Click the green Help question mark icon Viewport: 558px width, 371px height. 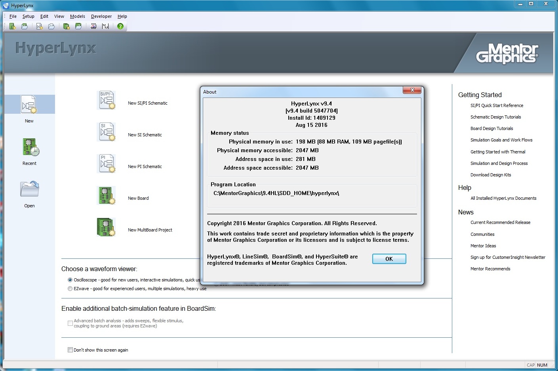(x=120, y=26)
